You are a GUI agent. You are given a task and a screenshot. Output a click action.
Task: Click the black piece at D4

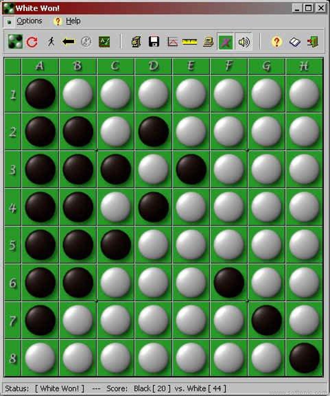[x=153, y=207]
